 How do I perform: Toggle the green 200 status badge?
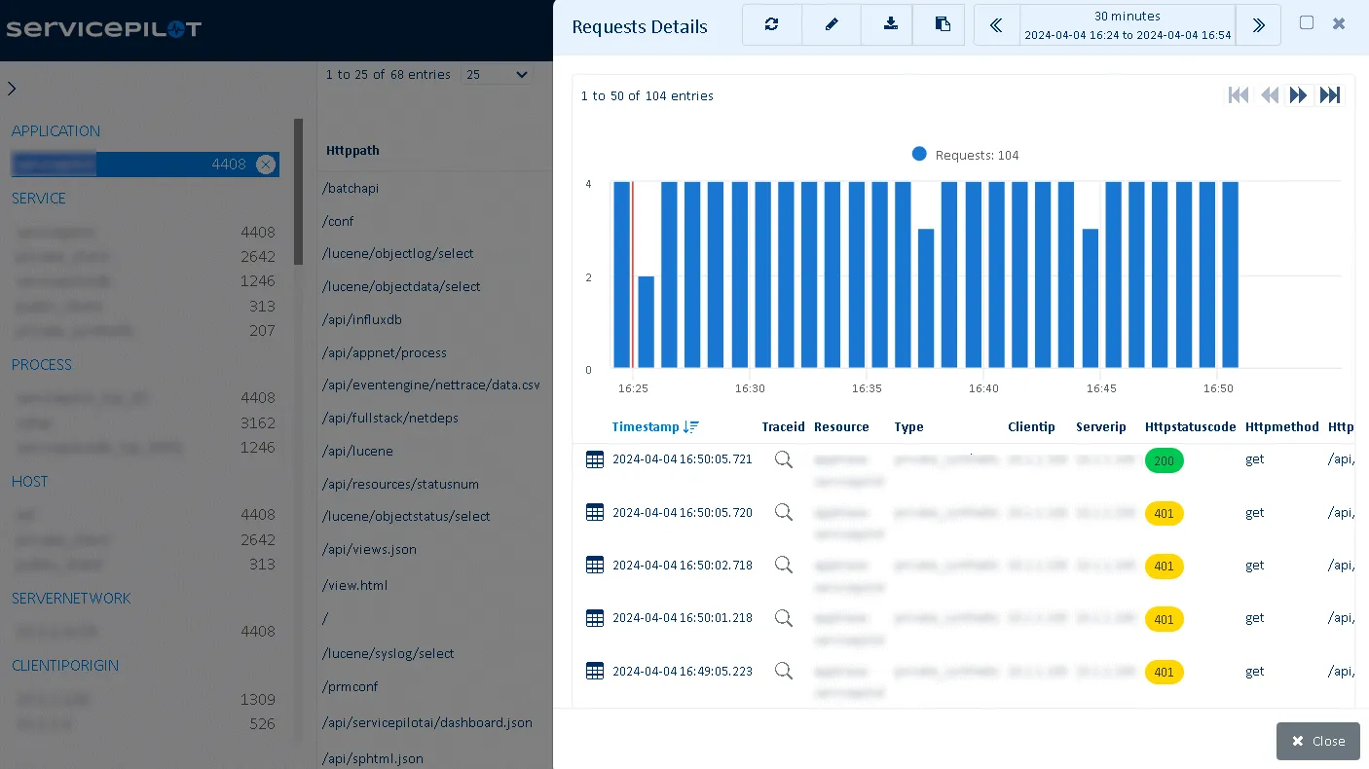[x=1165, y=460]
